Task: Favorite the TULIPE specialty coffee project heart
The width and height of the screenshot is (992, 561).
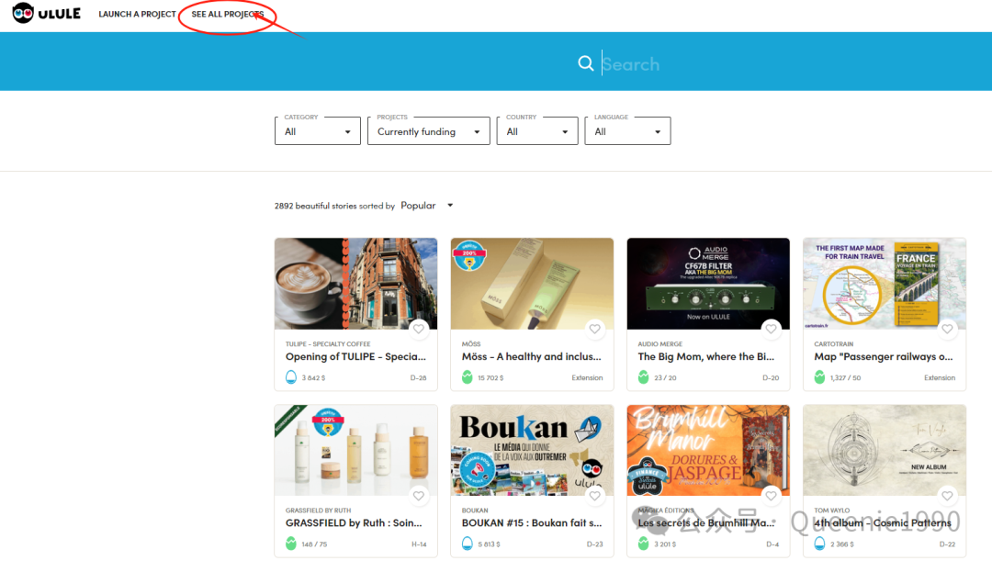Action: [x=419, y=329]
